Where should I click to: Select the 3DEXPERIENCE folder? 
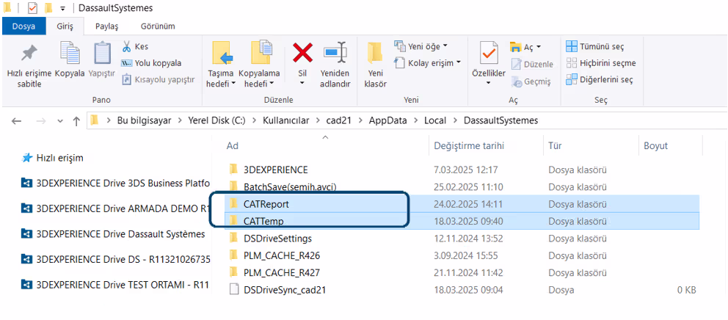pos(462,170)
